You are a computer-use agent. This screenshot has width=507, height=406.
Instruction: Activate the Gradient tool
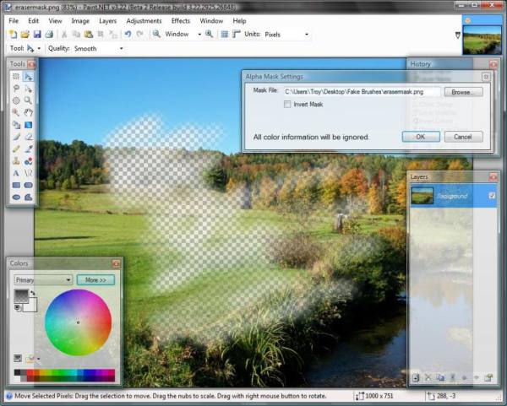pyautogui.click(x=28, y=124)
